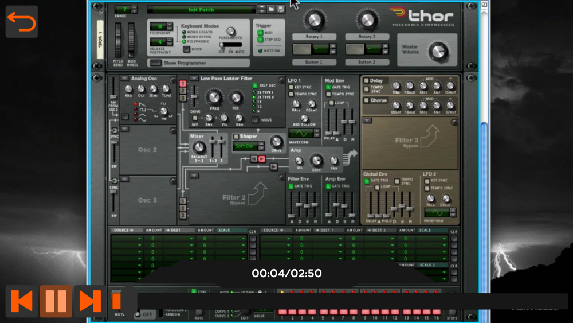
Task: Adjust Mixer Balance 1-2 knob
Action: [x=199, y=147]
